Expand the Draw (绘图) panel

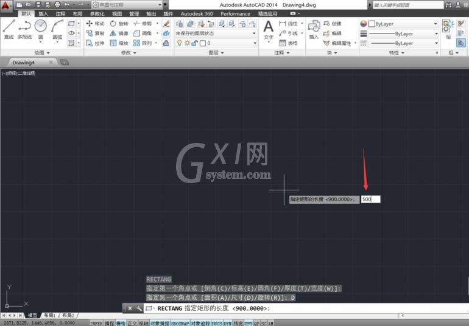42,52
